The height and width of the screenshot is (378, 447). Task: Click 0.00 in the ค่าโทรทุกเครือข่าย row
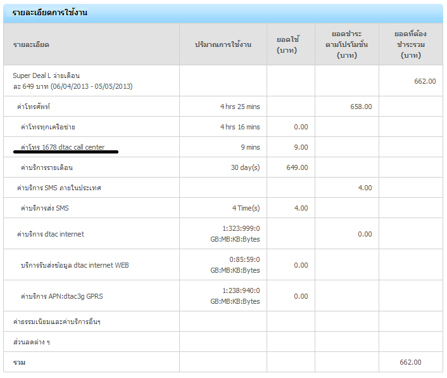301,127
